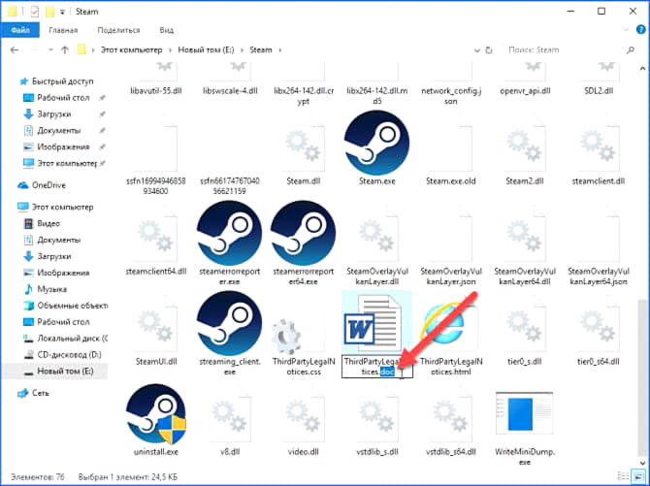Select the openvr_api.dll file
650x486 pixels.
525,81
